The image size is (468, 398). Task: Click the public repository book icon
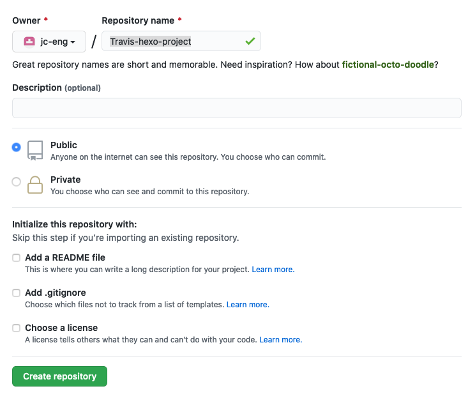coord(35,150)
